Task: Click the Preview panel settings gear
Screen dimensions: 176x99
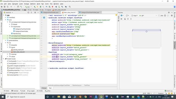Action: tap(169, 12)
